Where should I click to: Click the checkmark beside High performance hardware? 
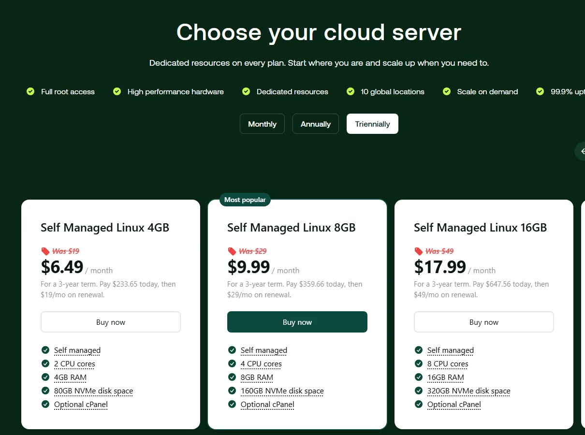117,91
